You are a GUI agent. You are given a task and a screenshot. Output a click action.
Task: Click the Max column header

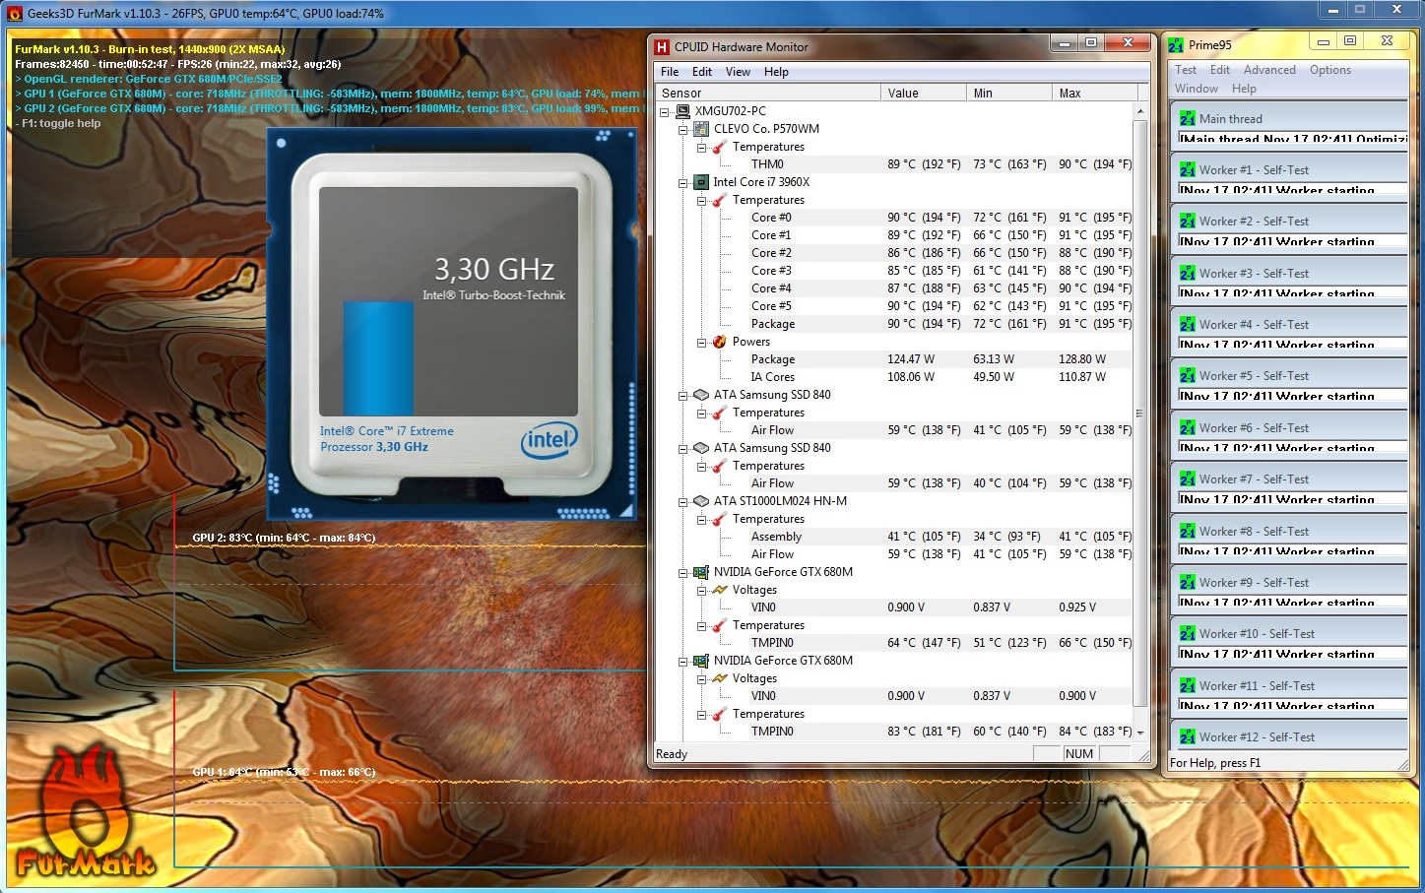(1094, 93)
